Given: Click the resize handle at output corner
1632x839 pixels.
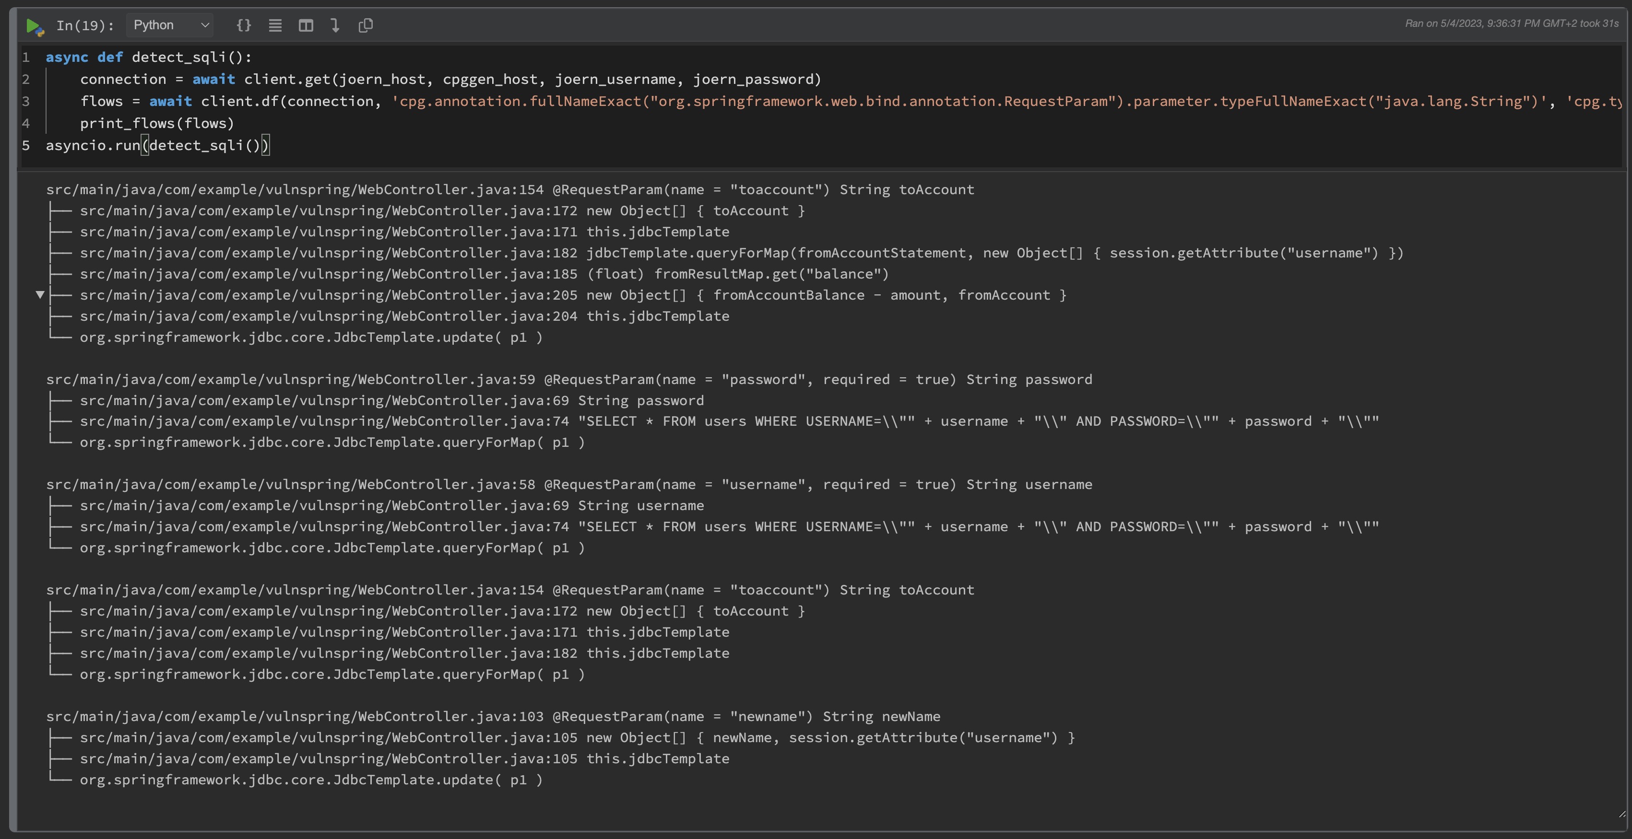Looking at the screenshot, I should pos(1621,814).
